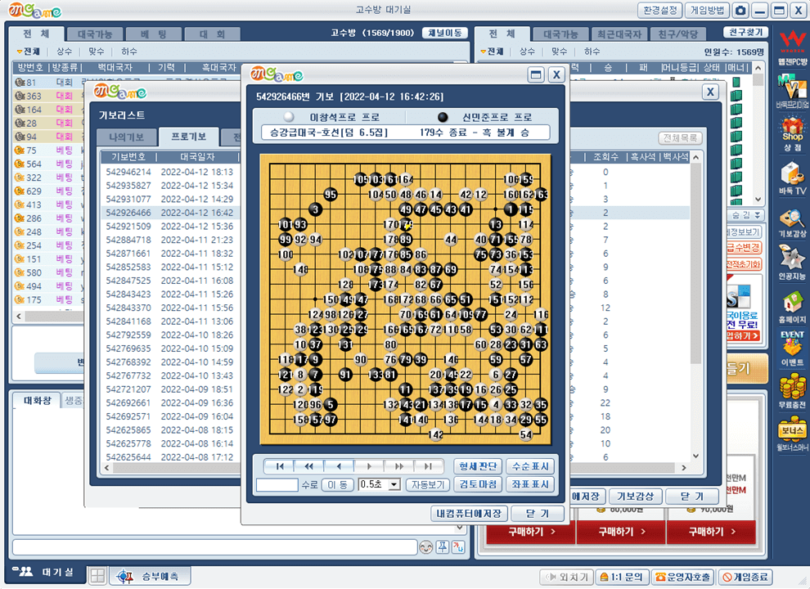Image resolution: width=810 pixels, height=589 pixels.
Task: Select 베팅 tab in room list panel
Action: click(x=154, y=34)
